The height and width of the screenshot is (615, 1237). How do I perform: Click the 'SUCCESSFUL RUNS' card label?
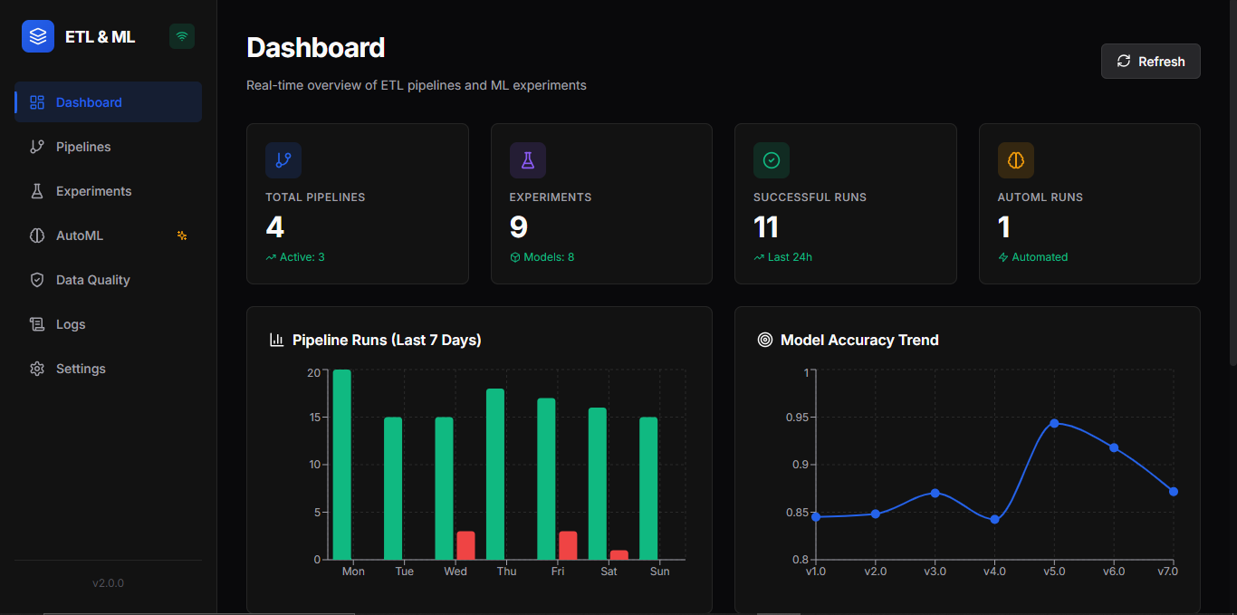(x=810, y=197)
